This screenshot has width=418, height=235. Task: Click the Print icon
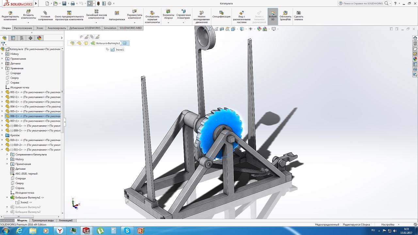pyautogui.click(x=73, y=3)
